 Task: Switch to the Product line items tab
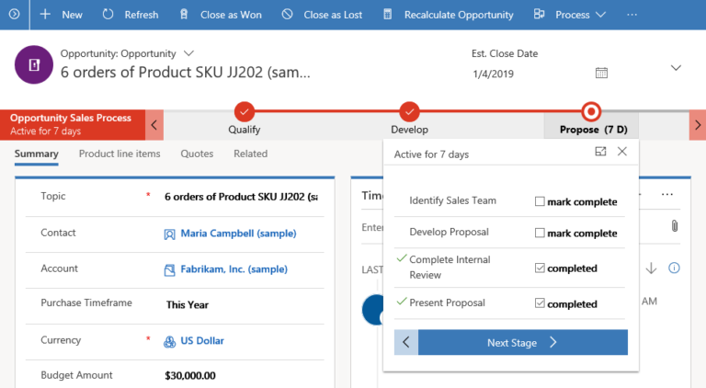(x=120, y=154)
